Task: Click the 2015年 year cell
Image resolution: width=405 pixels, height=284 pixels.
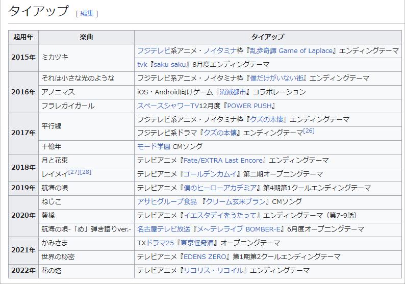Action: [x=23, y=58]
